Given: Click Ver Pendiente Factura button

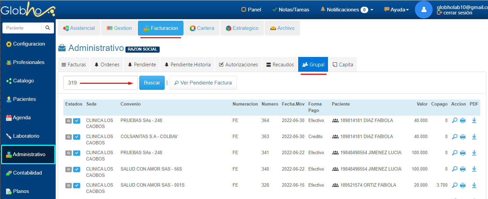Looking at the screenshot, I should [203, 83].
